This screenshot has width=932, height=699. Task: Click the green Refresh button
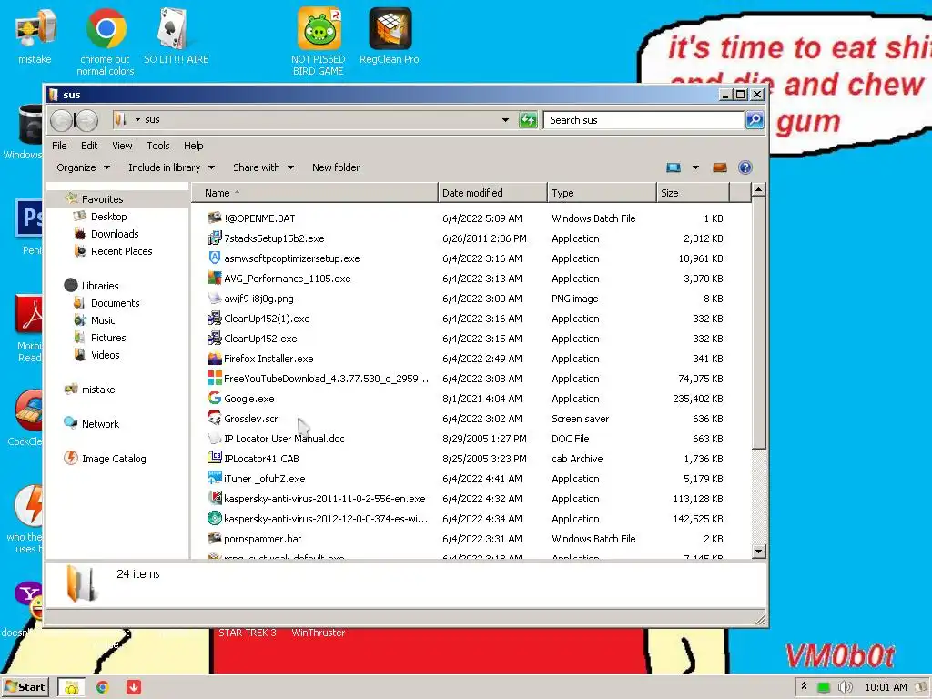tap(527, 120)
